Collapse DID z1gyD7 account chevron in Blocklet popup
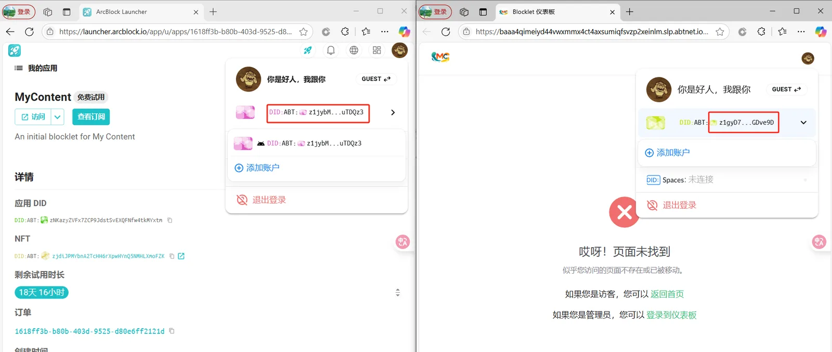The image size is (832, 352). pos(803,123)
